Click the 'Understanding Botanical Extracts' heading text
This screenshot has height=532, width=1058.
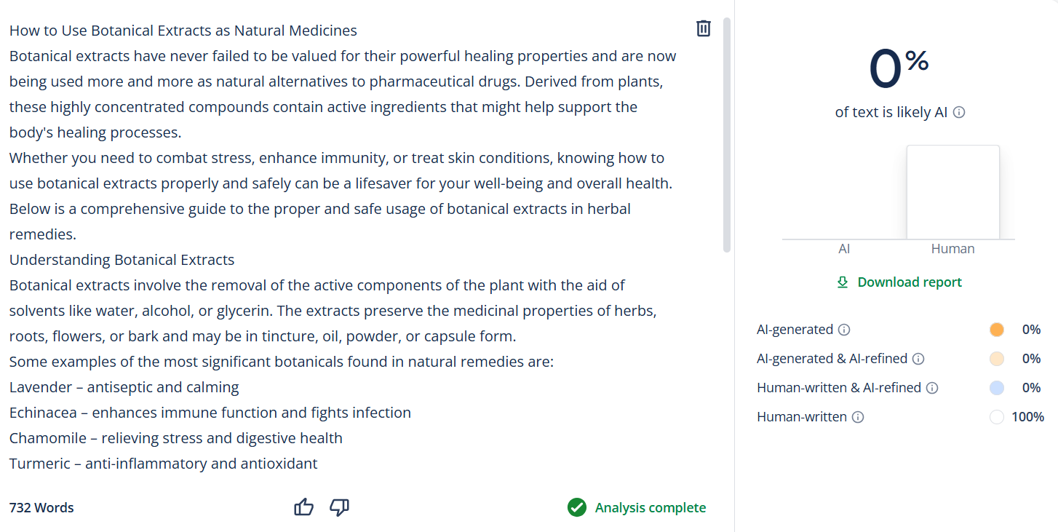pyautogui.click(x=122, y=260)
